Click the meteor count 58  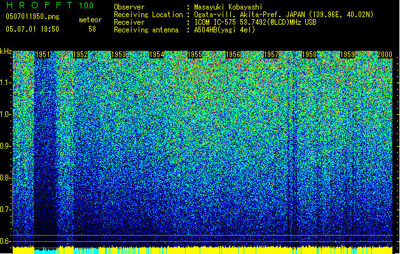[92, 29]
